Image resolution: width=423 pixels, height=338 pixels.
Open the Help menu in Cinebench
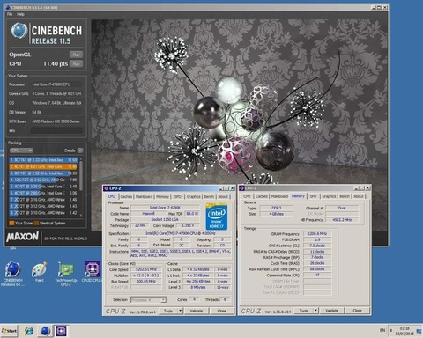[20, 14]
